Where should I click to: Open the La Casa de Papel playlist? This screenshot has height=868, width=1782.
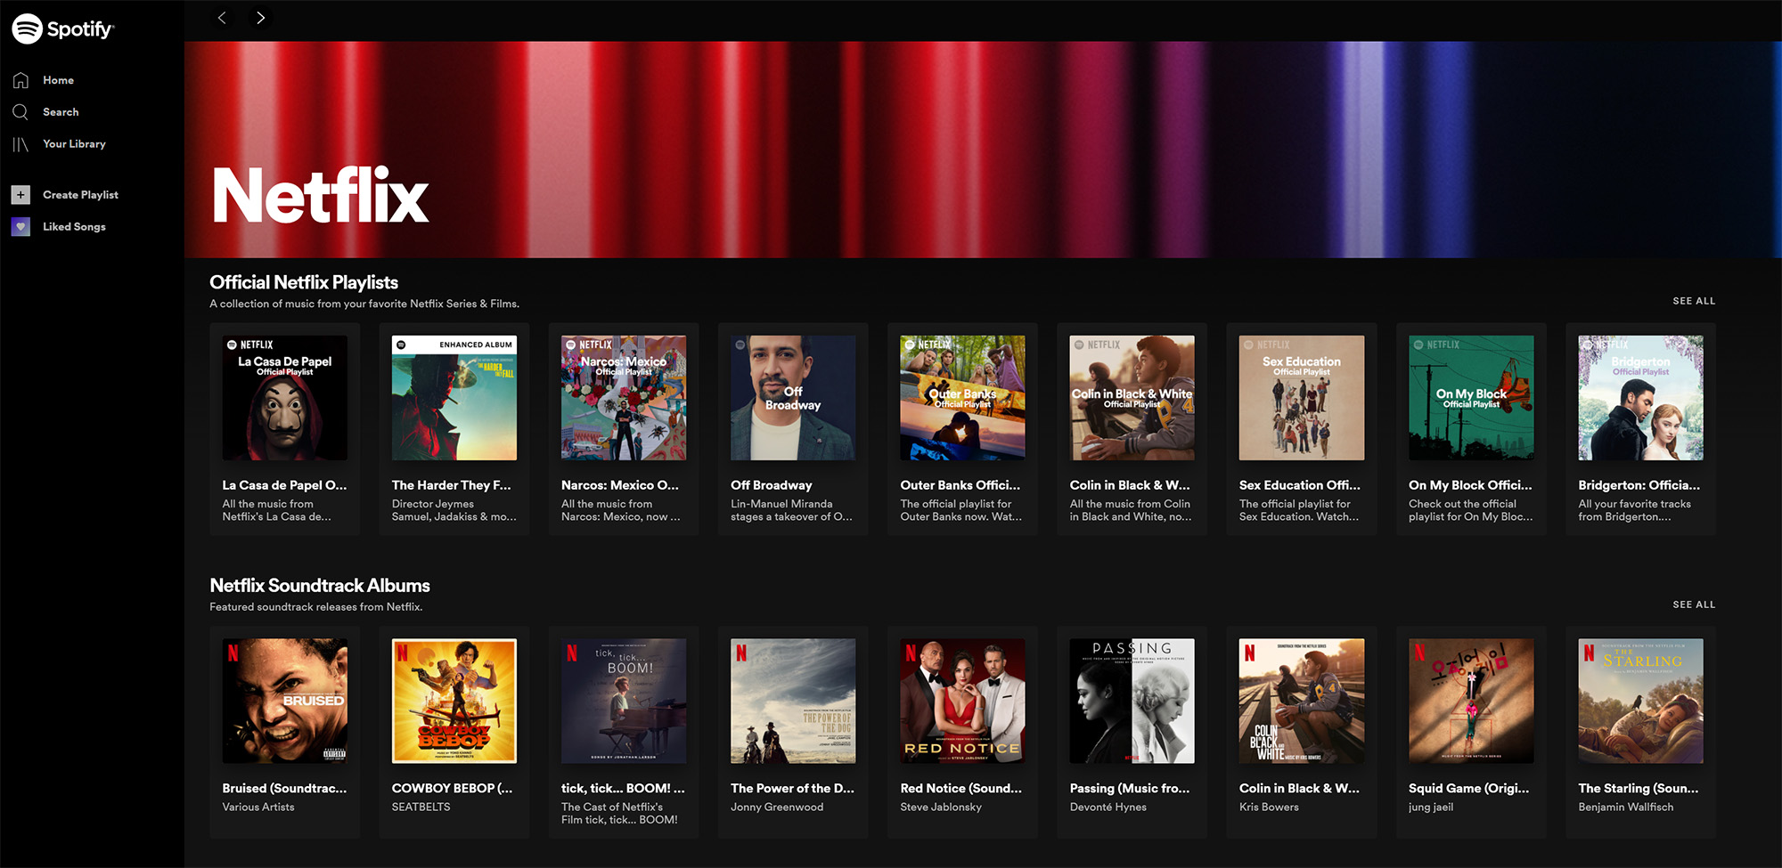[x=284, y=398]
